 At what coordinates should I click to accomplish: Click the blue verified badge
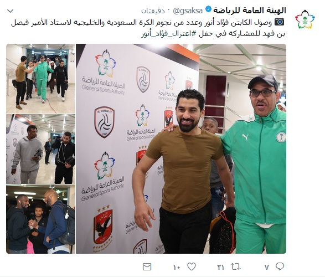click(x=208, y=9)
